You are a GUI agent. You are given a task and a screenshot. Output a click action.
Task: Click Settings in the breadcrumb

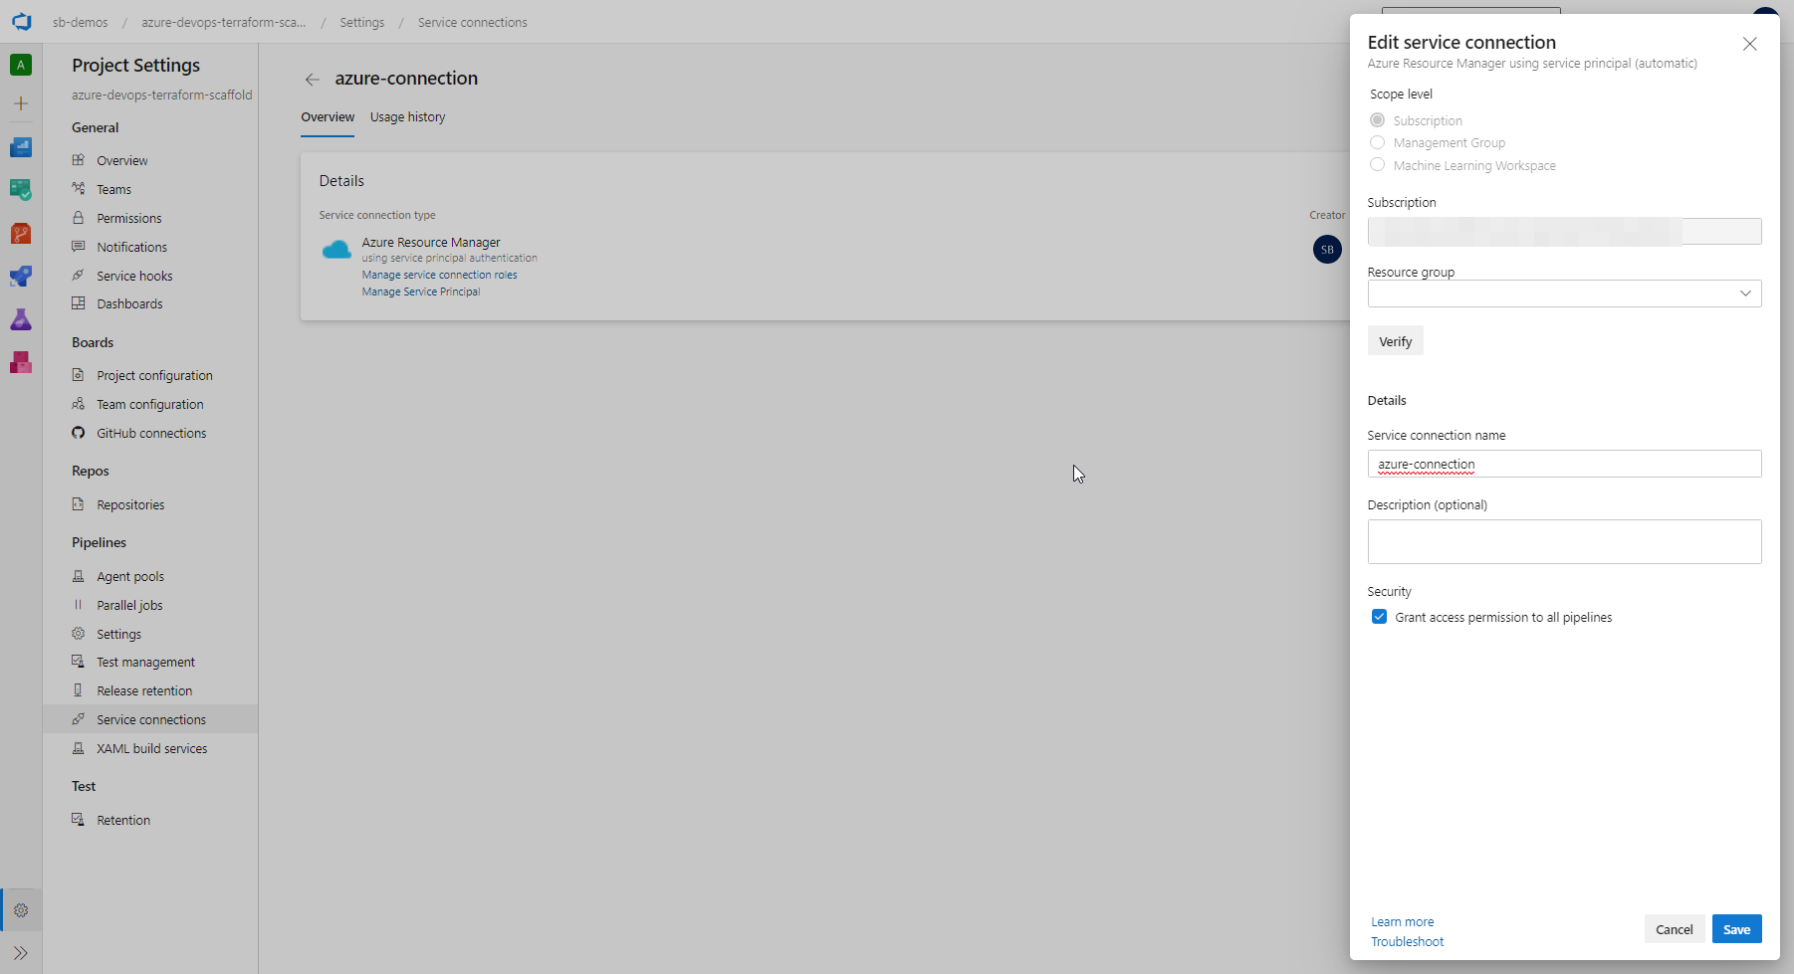click(x=361, y=22)
